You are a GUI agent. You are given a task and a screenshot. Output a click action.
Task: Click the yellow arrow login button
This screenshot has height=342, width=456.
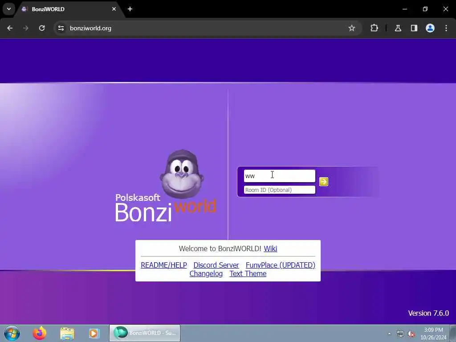(324, 182)
